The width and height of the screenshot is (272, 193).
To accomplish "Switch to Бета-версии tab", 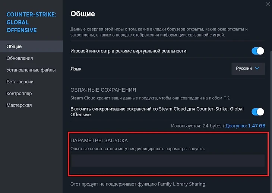I will point(20,82).
